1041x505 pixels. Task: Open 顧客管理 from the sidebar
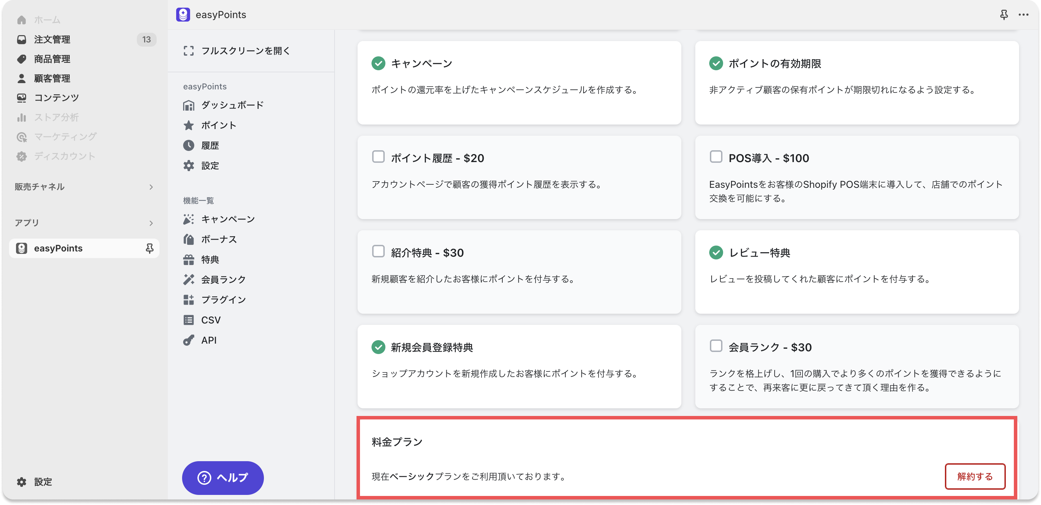click(52, 78)
